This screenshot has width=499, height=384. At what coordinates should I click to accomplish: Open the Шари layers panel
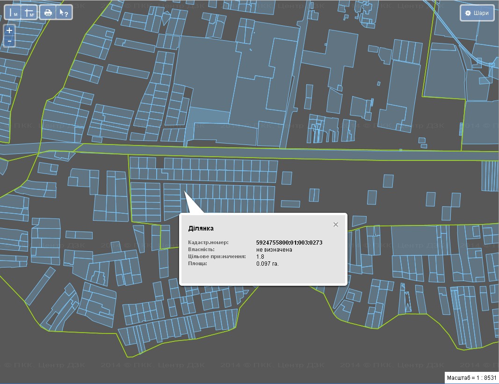(477, 13)
